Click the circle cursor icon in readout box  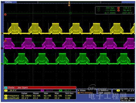[99, 10]
